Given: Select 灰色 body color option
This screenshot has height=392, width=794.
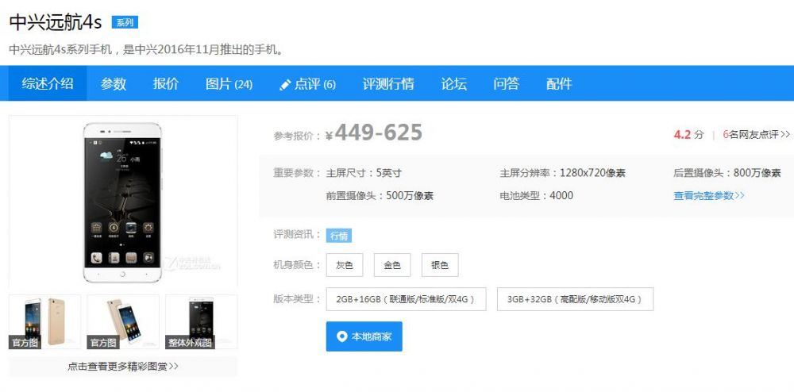Looking at the screenshot, I should pos(345,265).
